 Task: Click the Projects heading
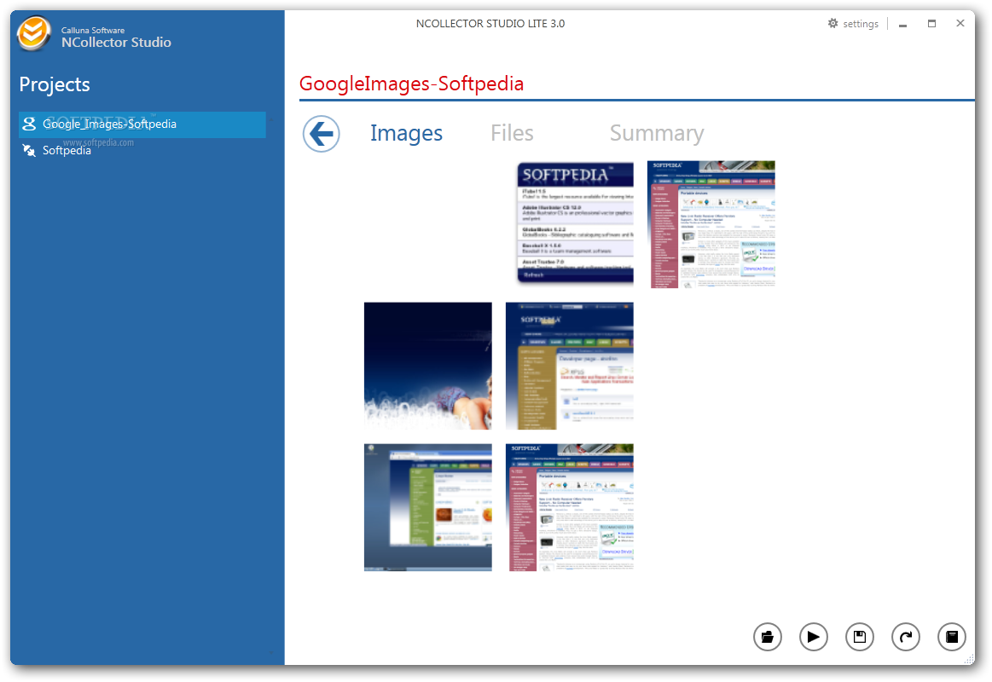[55, 84]
